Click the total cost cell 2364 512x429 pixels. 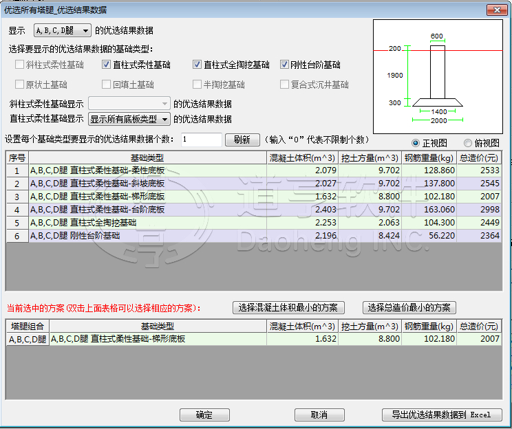[479, 236]
